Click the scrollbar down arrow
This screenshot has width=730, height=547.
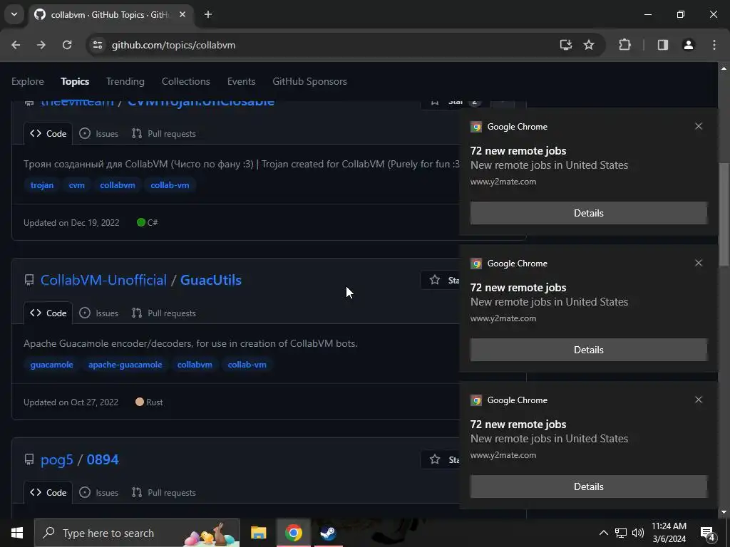click(724, 512)
